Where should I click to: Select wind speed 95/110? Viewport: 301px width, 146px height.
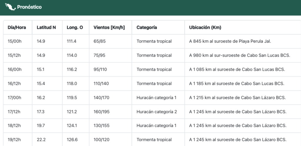point(100,69)
